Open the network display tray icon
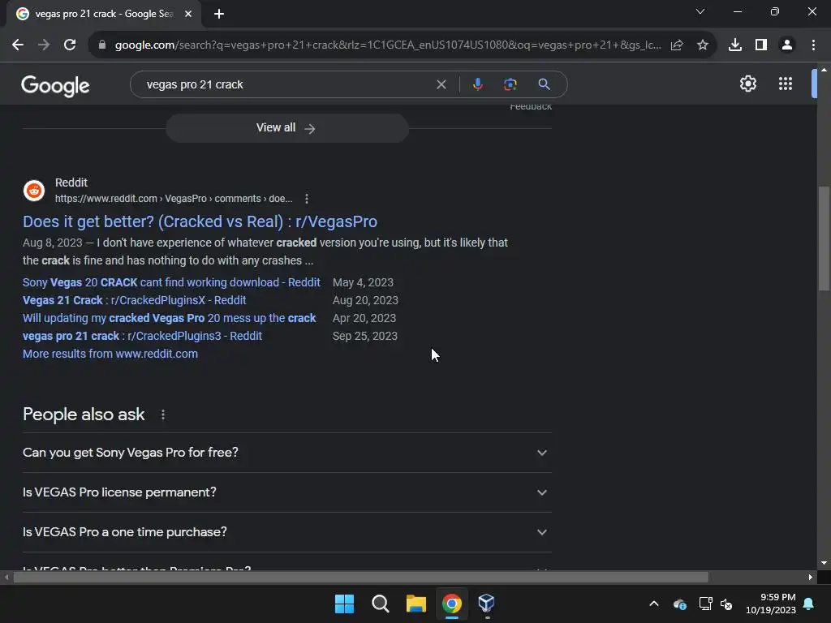 point(705,604)
